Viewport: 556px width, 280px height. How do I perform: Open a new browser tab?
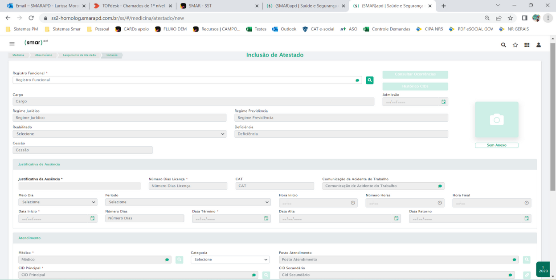443,6
